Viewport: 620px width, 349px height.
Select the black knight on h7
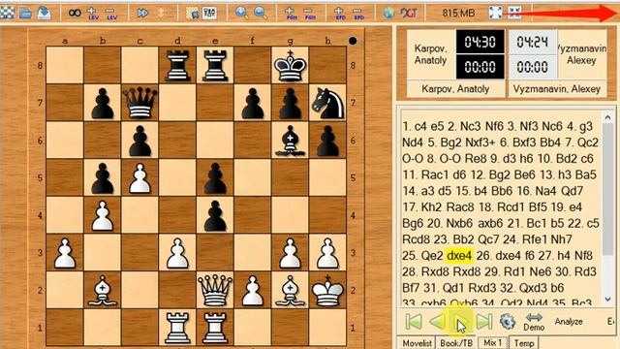pyautogui.click(x=327, y=103)
